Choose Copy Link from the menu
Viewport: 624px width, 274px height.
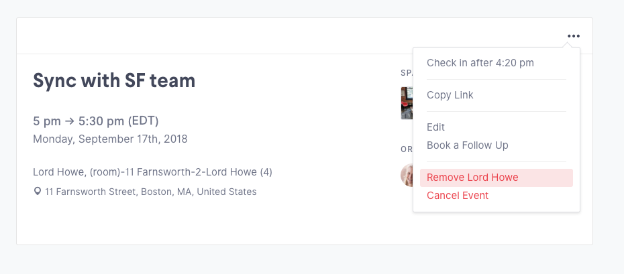(x=450, y=95)
